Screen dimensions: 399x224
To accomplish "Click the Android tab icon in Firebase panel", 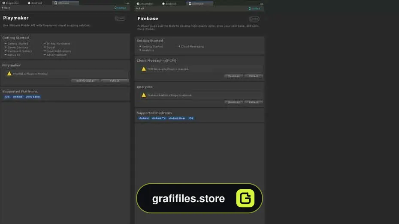I will point(163,4).
